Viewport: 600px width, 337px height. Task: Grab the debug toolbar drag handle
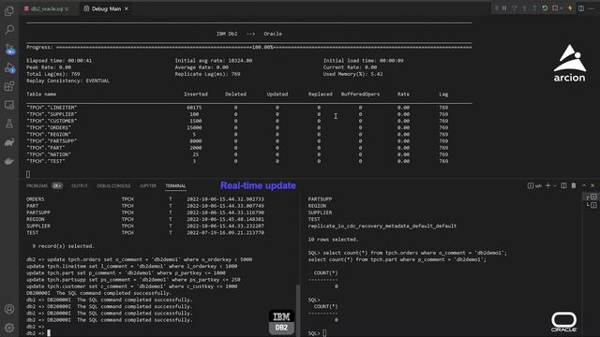point(497,8)
